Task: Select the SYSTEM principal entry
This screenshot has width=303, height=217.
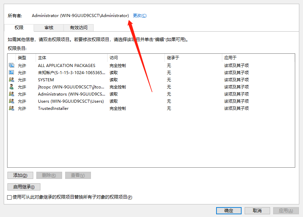Action: (x=151, y=80)
